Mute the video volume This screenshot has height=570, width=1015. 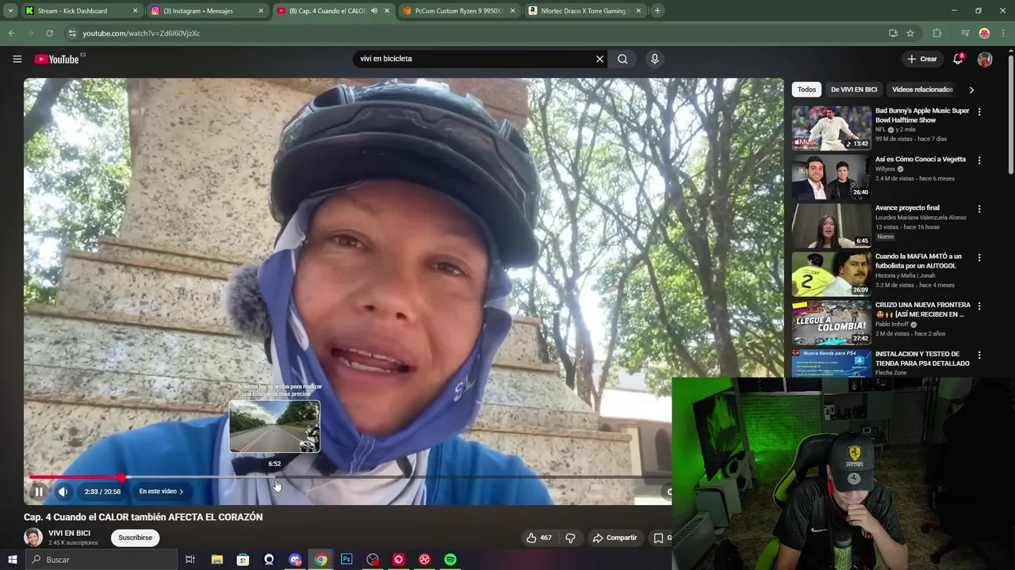63,492
